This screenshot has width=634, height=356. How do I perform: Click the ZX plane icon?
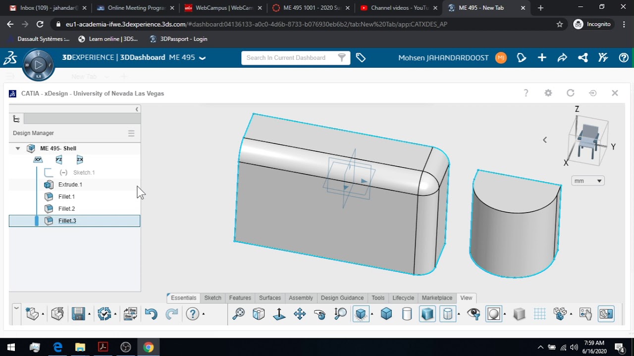[80, 160]
